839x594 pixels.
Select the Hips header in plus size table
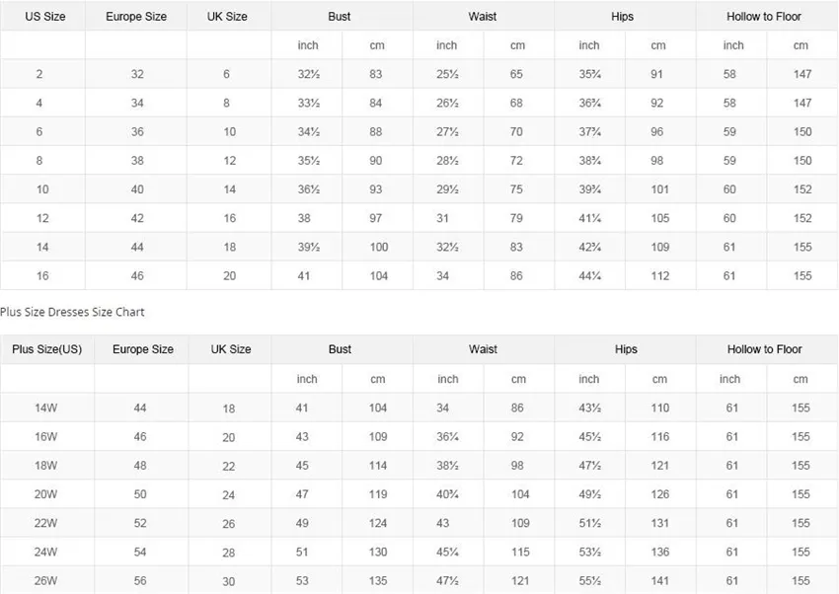[x=626, y=349]
